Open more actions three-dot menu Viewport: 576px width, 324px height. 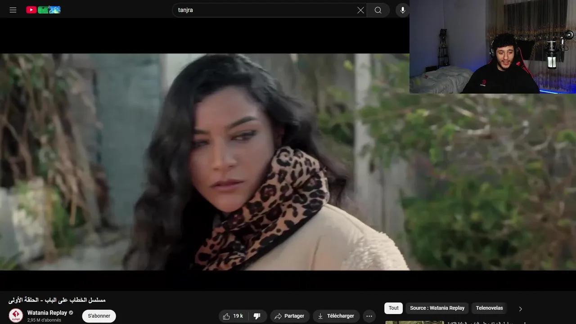click(x=369, y=316)
